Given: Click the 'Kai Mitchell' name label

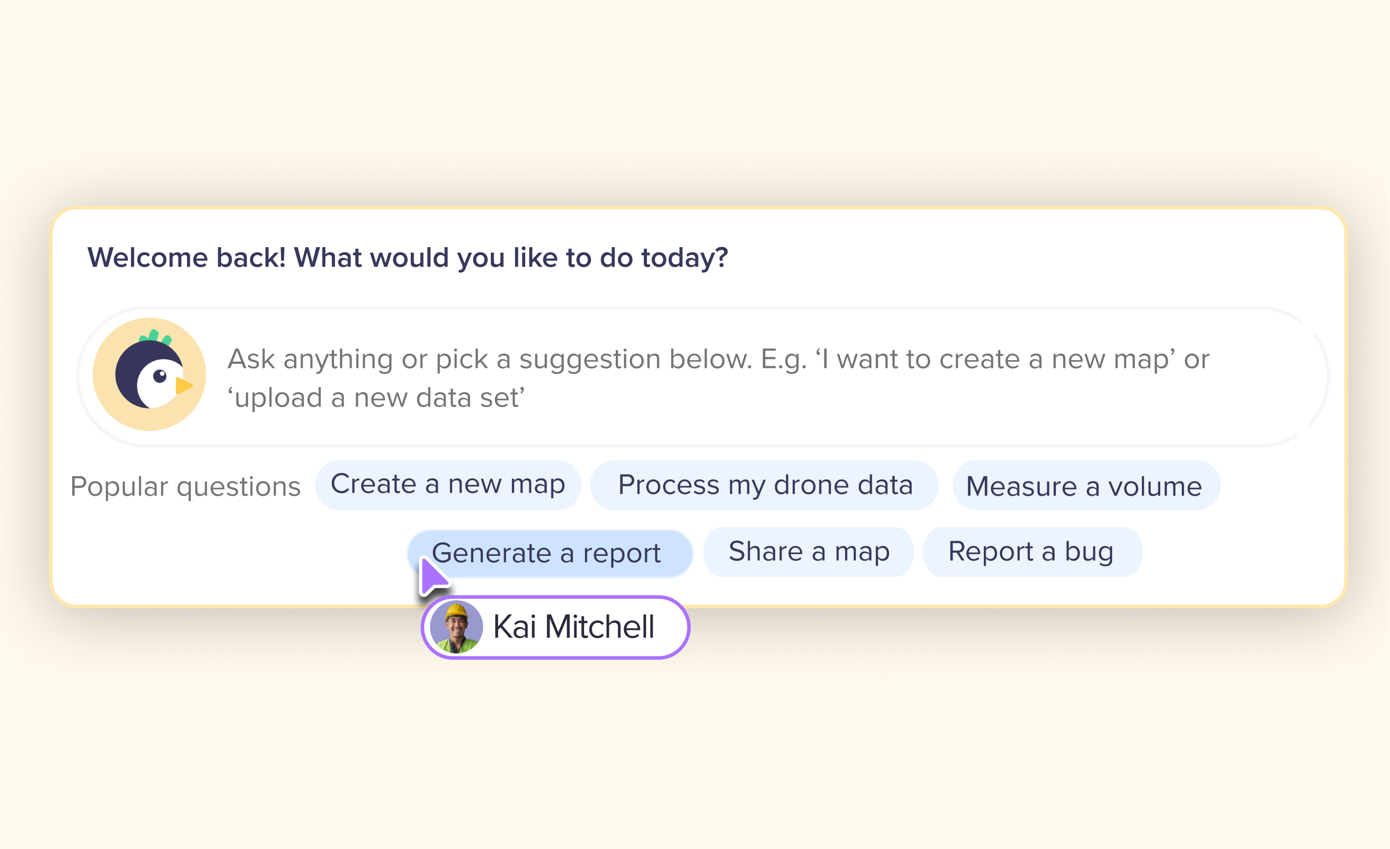Looking at the screenshot, I should 574,627.
